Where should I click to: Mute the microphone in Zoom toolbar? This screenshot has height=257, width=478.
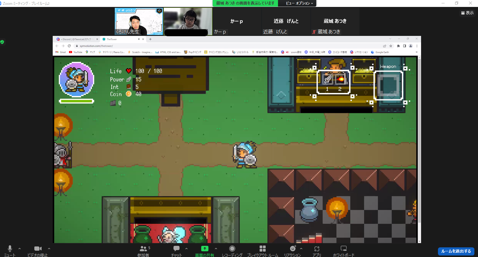point(10,249)
